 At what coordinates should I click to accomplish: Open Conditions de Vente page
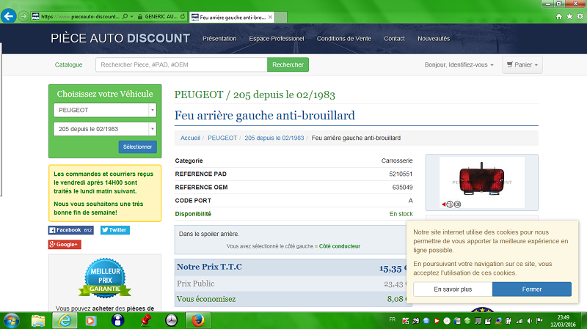point(344,39)
